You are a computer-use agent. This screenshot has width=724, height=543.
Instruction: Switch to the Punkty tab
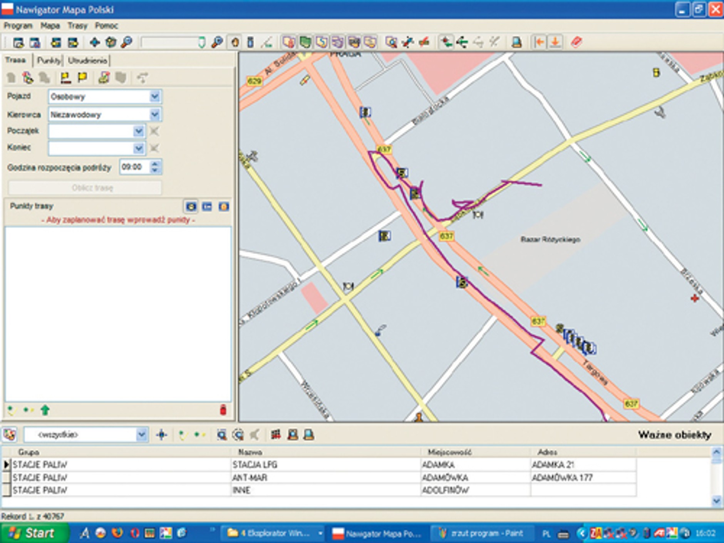pos(49,60)
